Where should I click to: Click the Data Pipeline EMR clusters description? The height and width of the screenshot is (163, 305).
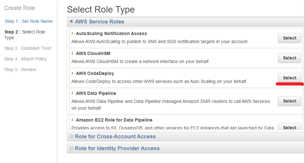(x=171, y=105)
